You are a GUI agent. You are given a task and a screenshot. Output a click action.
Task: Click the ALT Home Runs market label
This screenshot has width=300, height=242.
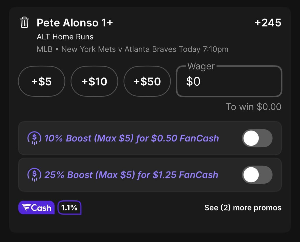[x=65, y=37]
